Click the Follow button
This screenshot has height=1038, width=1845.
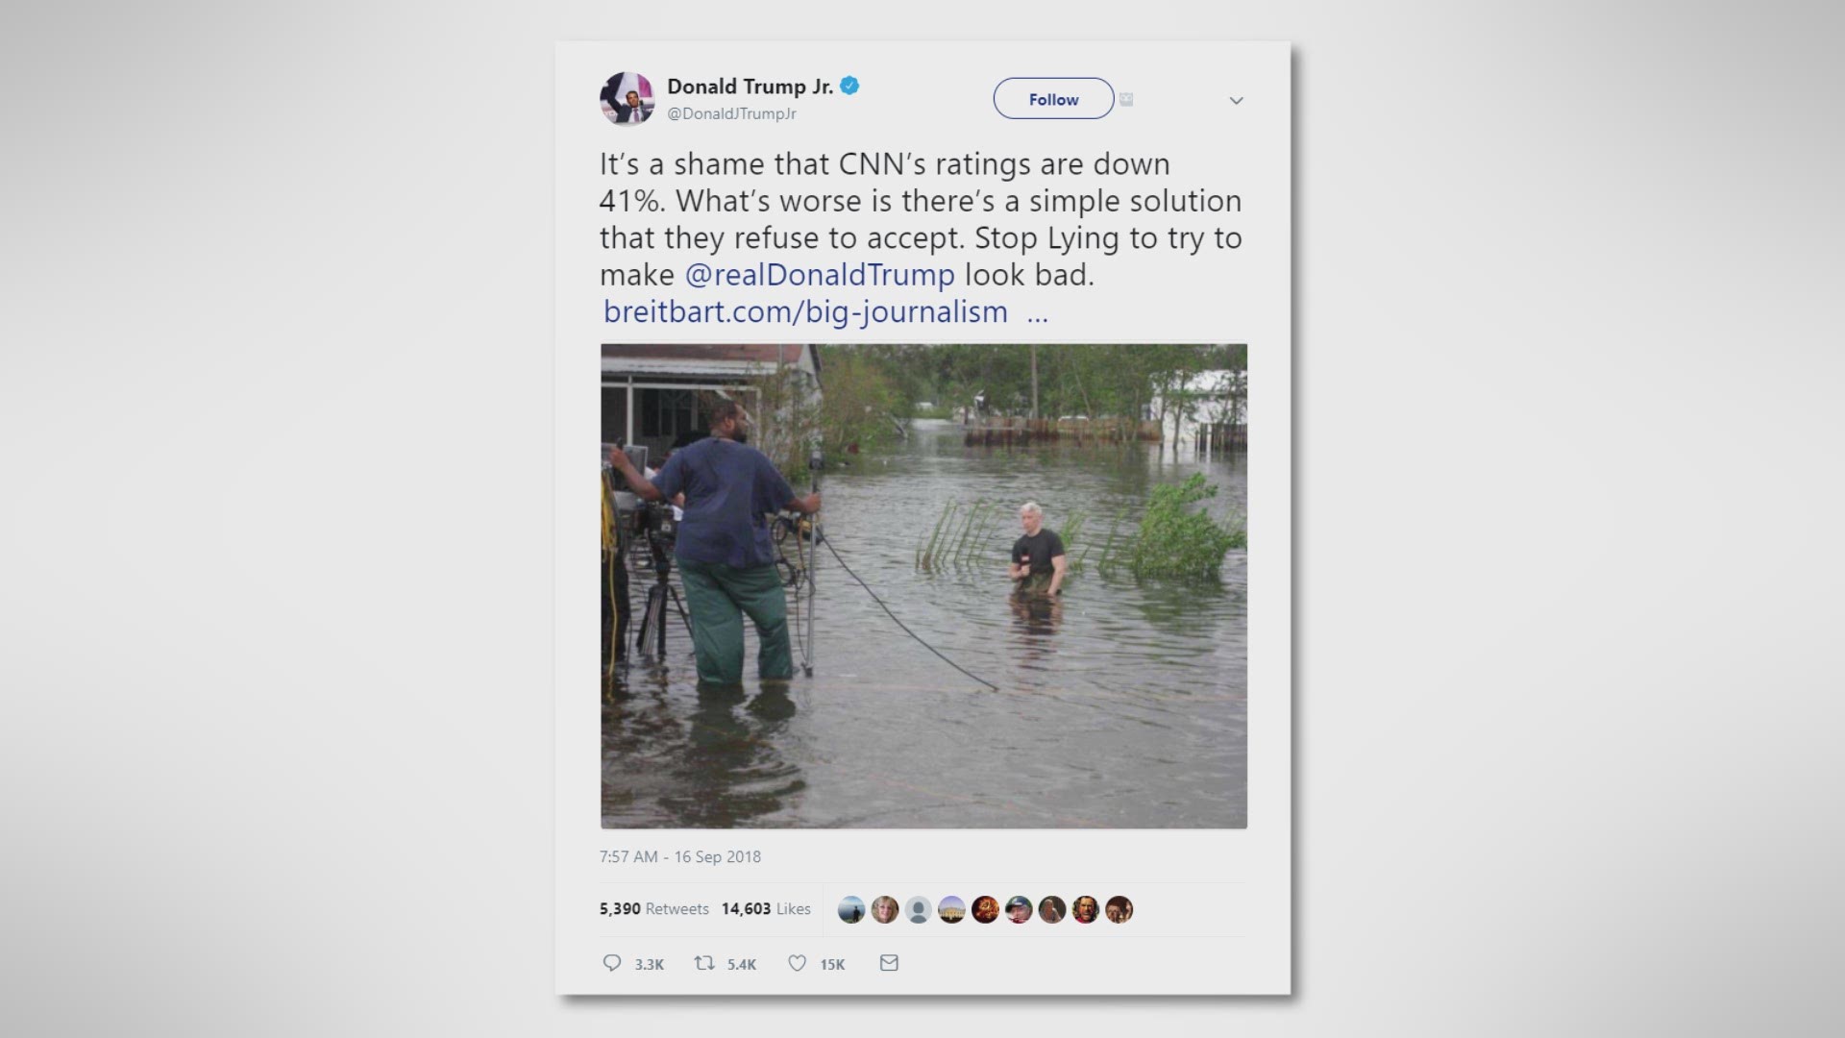1052,99
